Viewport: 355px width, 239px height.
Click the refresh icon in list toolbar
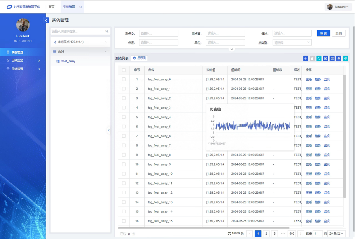point(319,59)
